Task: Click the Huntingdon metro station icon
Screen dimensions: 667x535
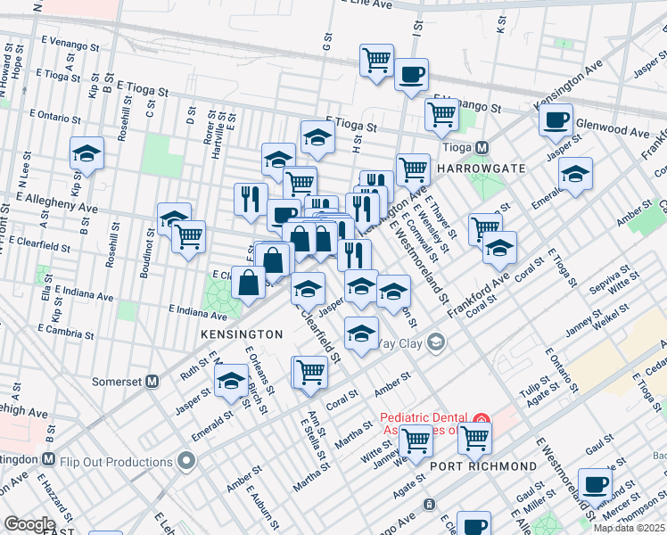Action: tap(49, 459)
